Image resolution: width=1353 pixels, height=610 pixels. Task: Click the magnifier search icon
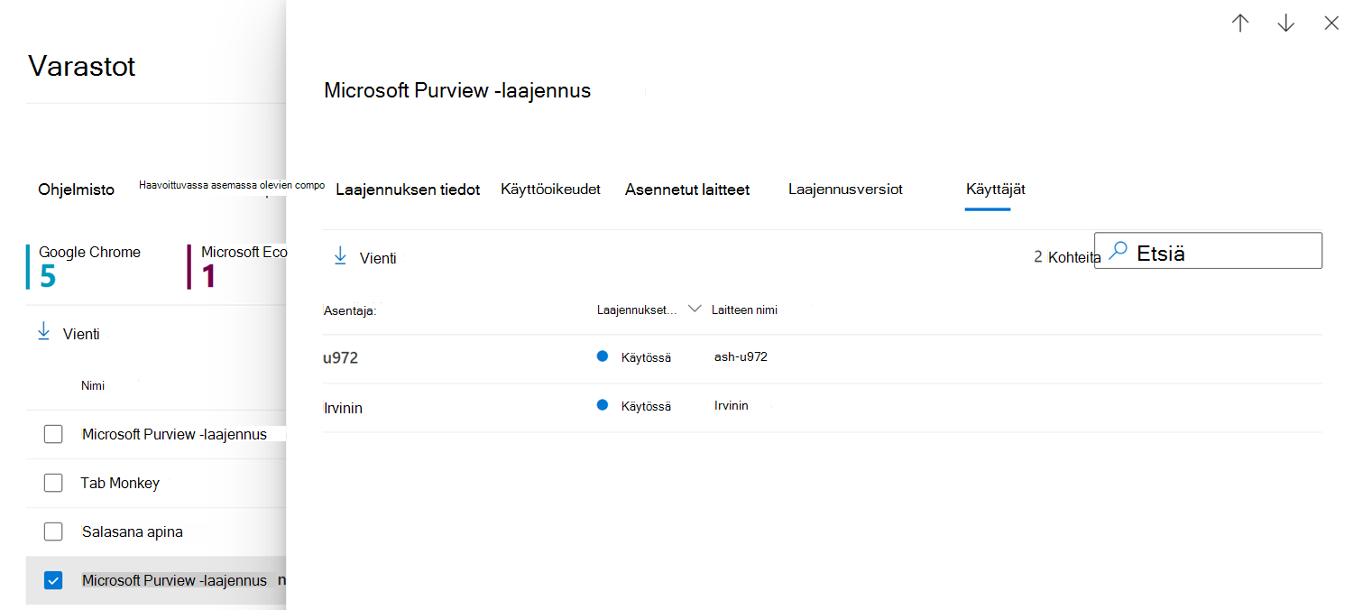(x=1118, y=252)
